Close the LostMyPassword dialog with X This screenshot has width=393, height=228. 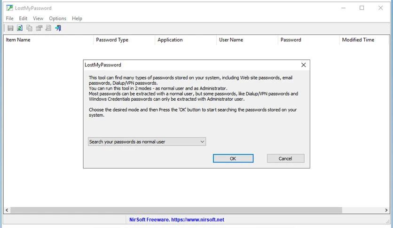pos(304,65)
